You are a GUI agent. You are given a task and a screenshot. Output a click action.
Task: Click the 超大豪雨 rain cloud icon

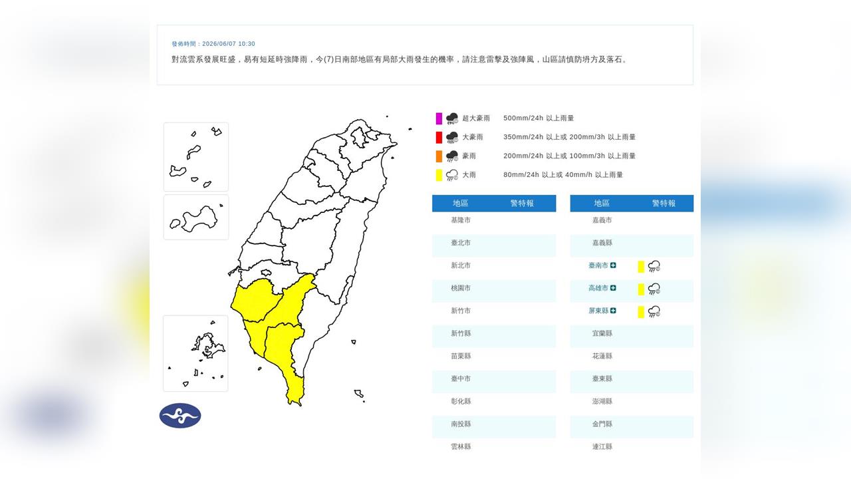pyautogui.click(x=452, y=118)
